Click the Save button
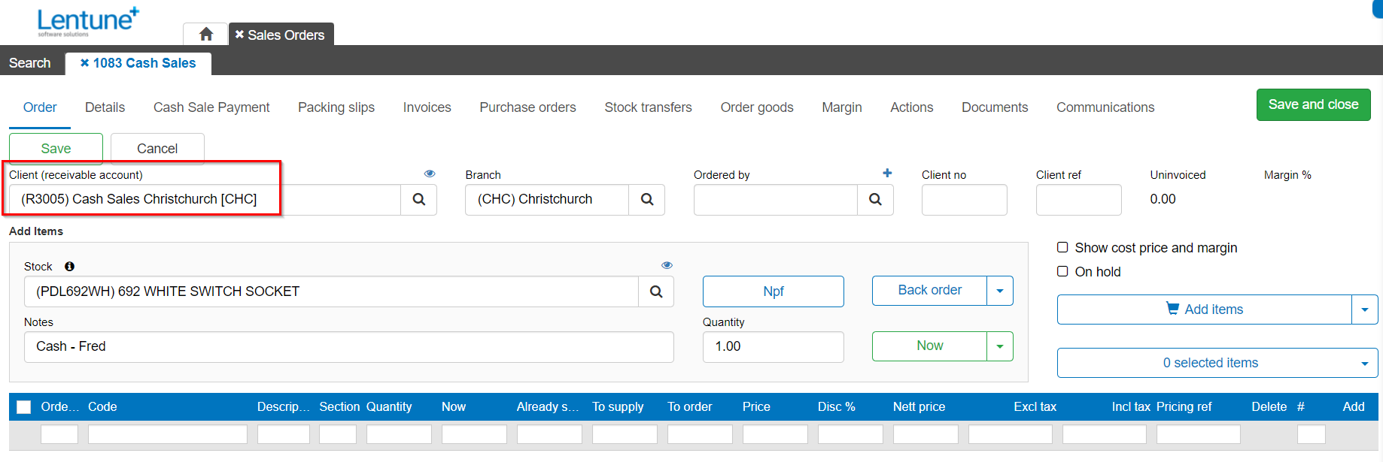Screen dimensions: 1383x462 [56, 149]
